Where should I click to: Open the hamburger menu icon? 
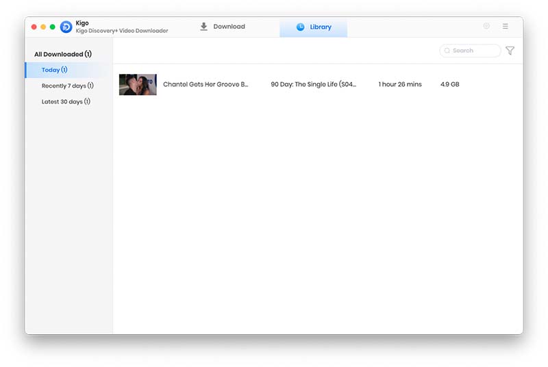pyautogui.click(x=506, y=26)
